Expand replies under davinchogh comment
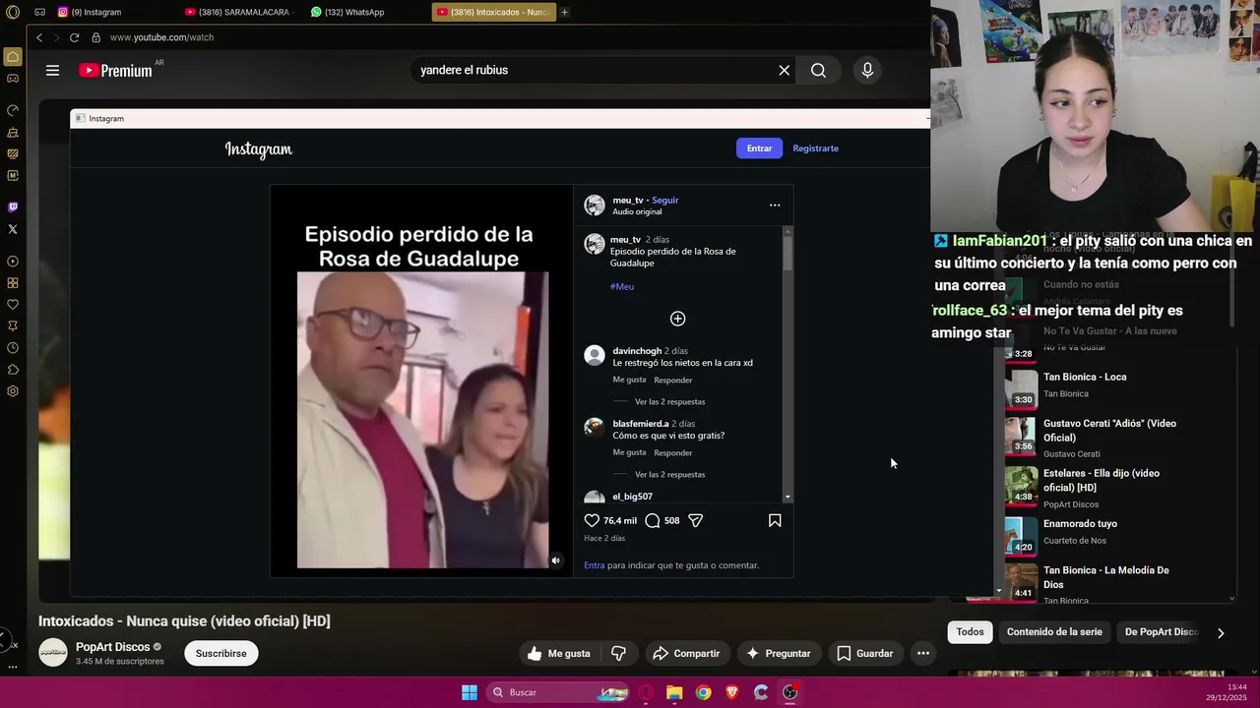 [669, 401]
